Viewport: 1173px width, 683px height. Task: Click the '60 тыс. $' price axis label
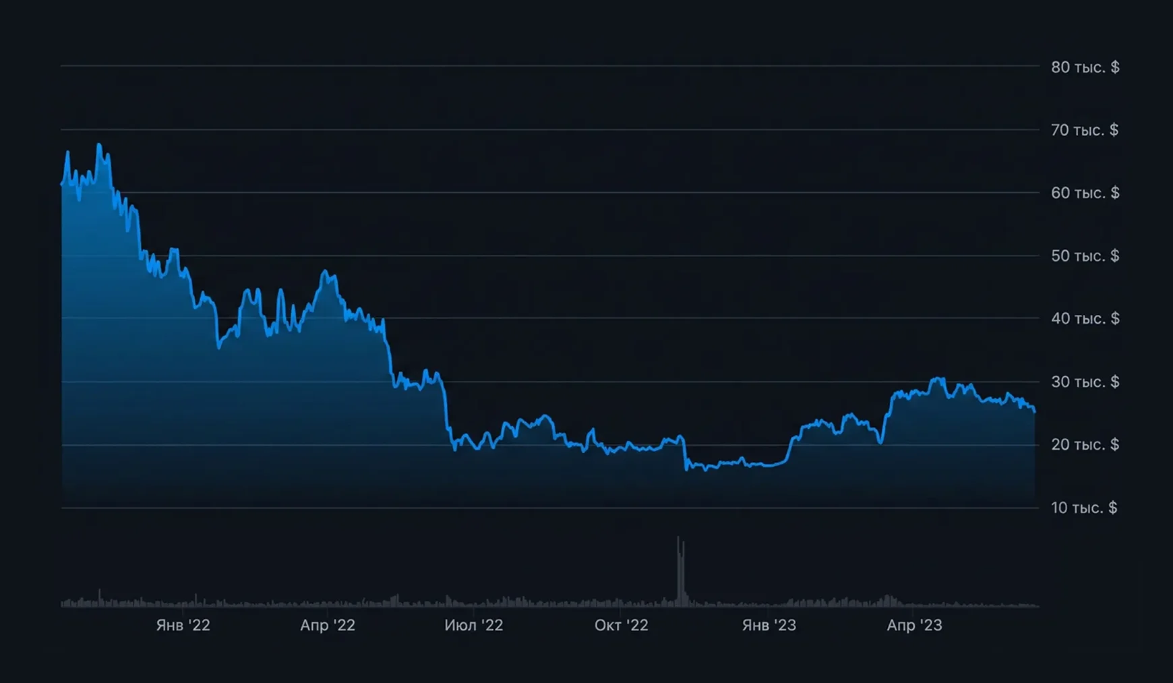click(1085, 193)
